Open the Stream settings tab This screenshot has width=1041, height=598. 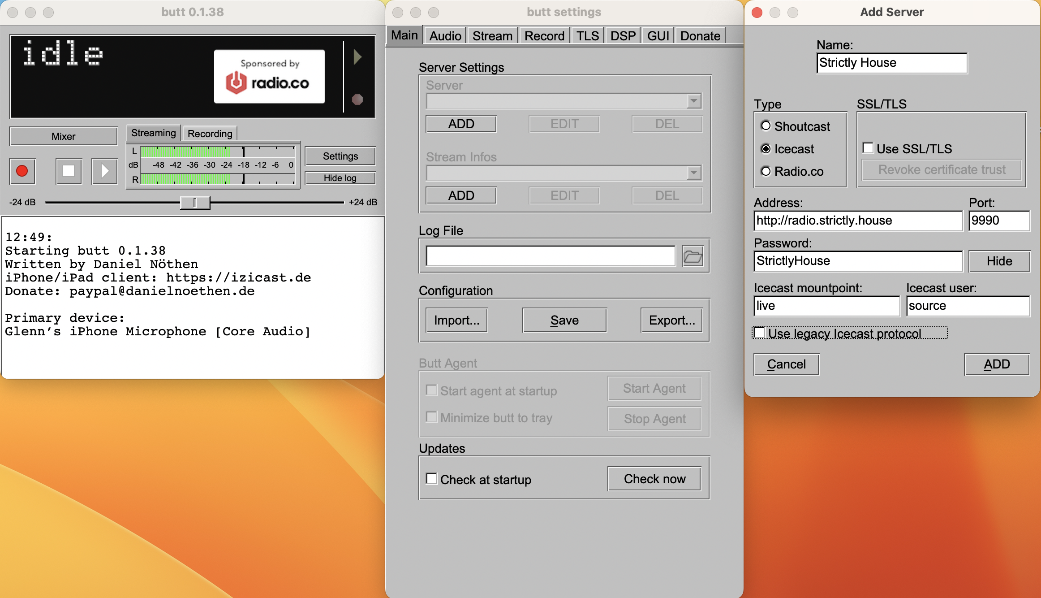click(492, 36)
